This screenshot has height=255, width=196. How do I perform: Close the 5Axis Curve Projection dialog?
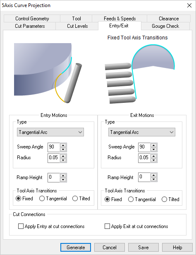(x=189, y=5)
